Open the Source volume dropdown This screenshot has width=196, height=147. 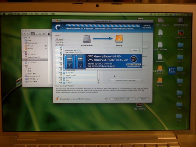click(59, 39)
